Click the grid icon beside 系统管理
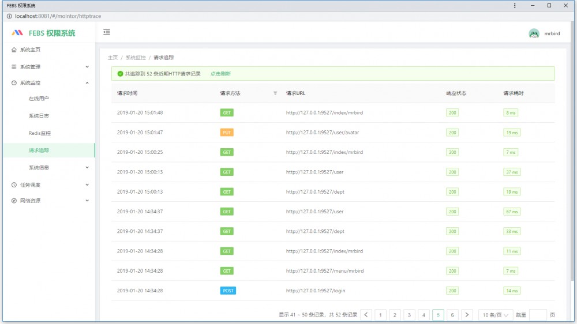Image resolution: width=577 pixels, height=324 pixels. tap(14, 67)
